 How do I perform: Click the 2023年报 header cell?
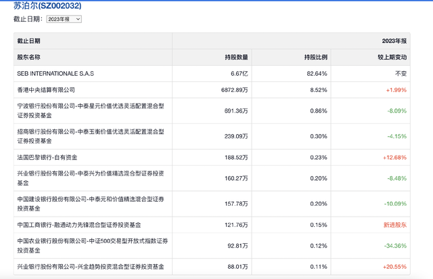(394, 41)
